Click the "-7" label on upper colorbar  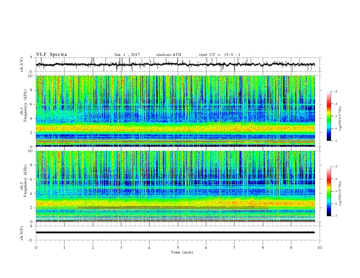[x=335, y=141]
